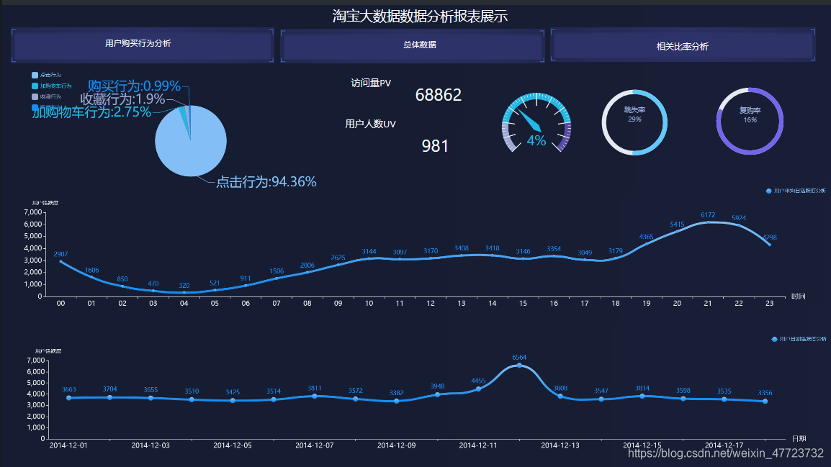Click the 收藏行为:1.9% pie label
The image size is (831, 467).
coord(122,99)
